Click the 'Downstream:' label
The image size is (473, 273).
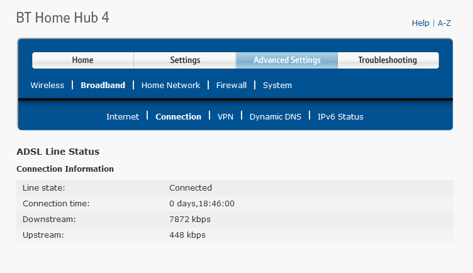point(49,220)
